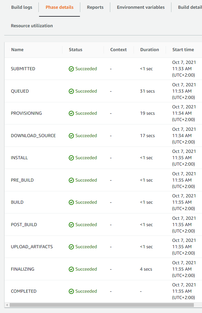Open the Reports tab

coord(95,7)
